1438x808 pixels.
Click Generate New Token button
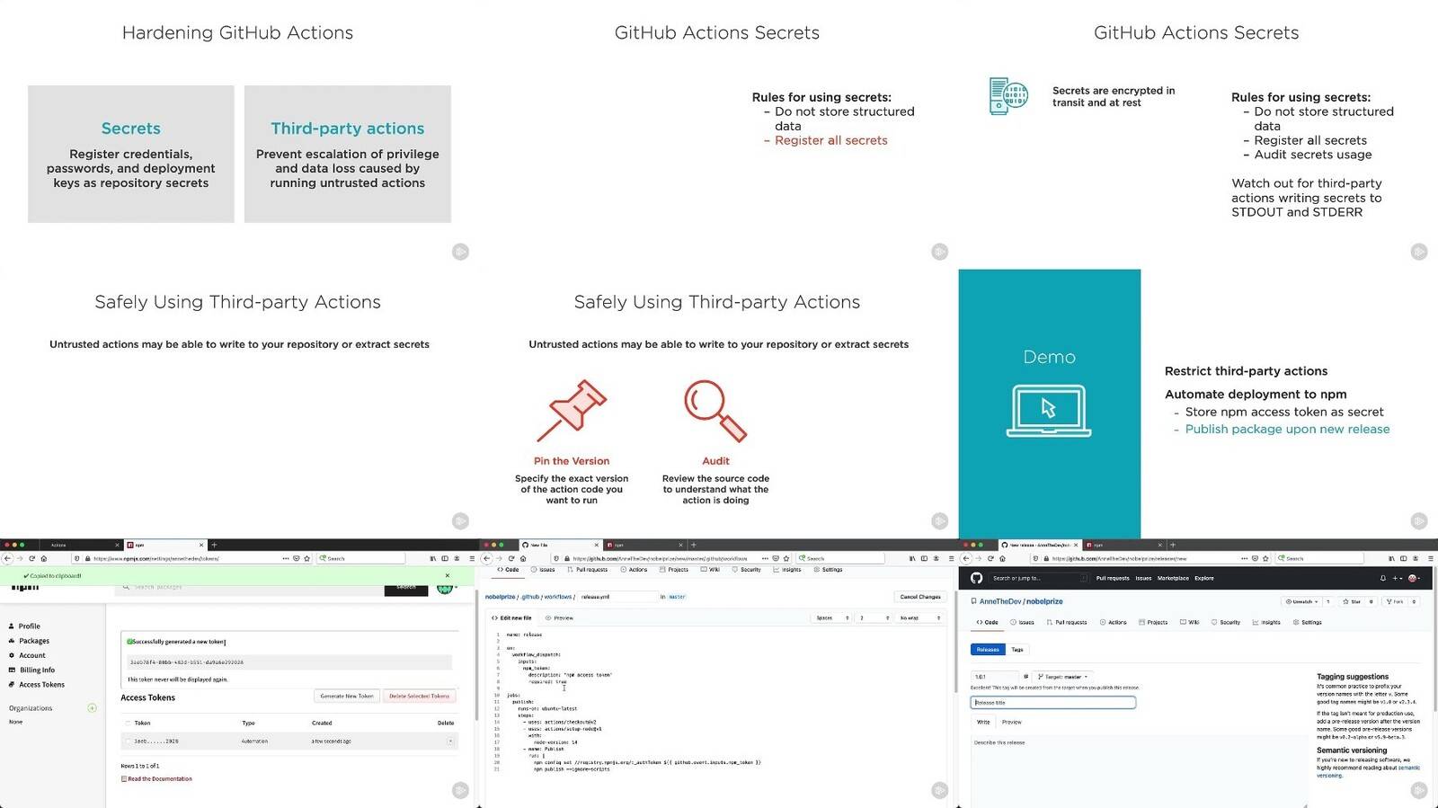pyautogui.click(x=347, y=696)
